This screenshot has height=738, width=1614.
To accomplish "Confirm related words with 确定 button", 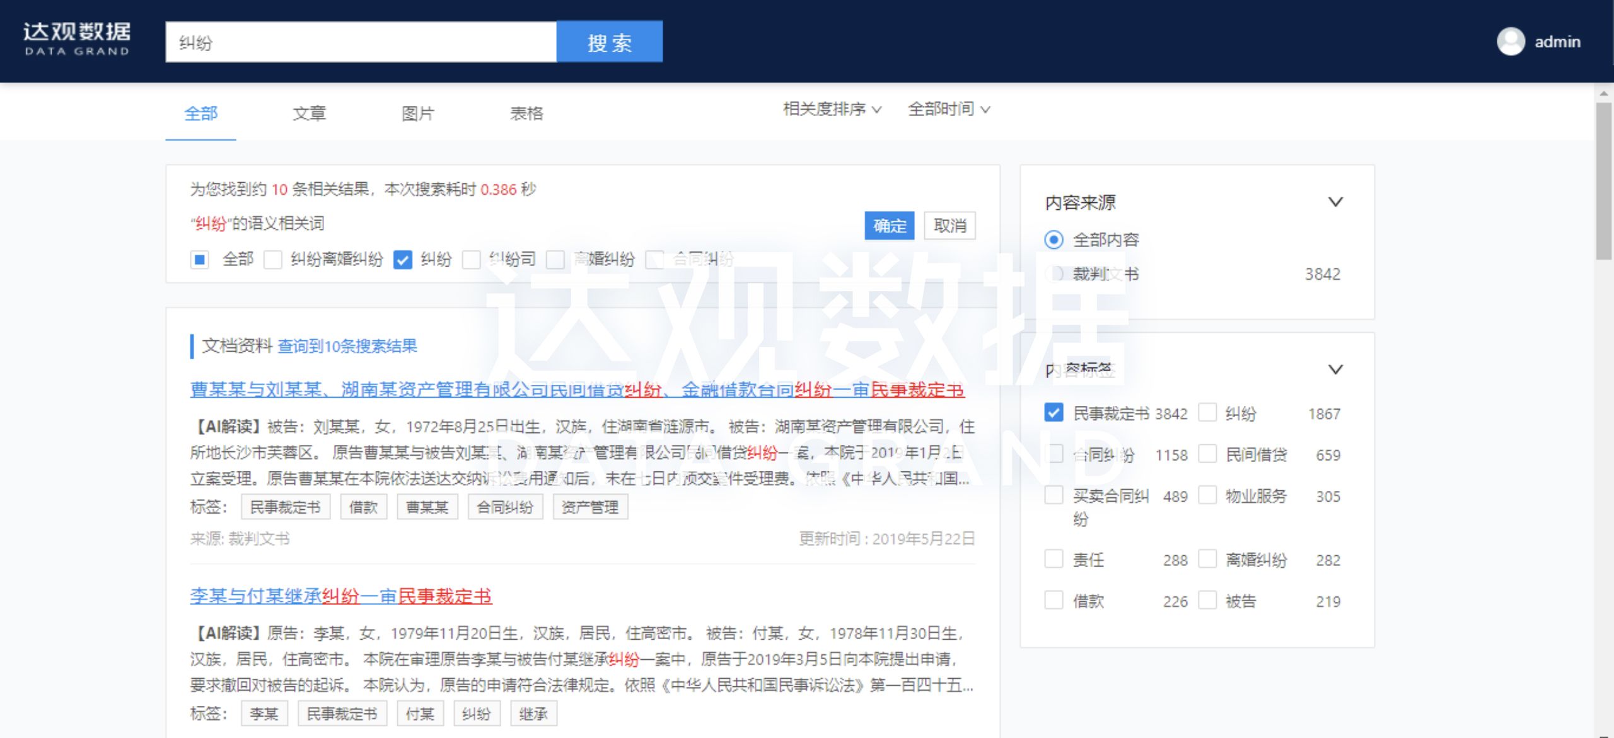I will 889,226.
